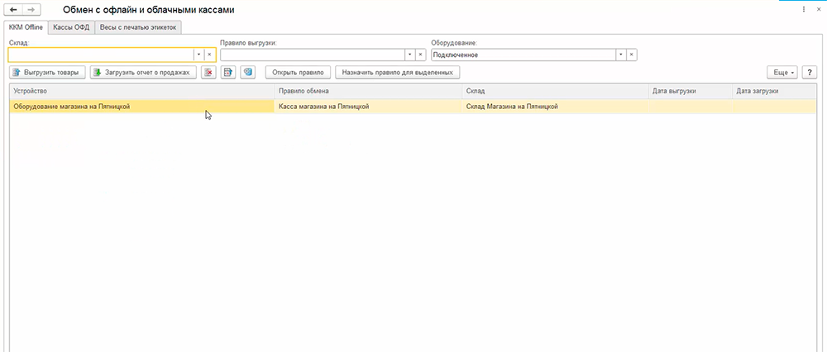Open the Оборудование dropdown arrow
The image size is (827, 352).
(619, 55)
